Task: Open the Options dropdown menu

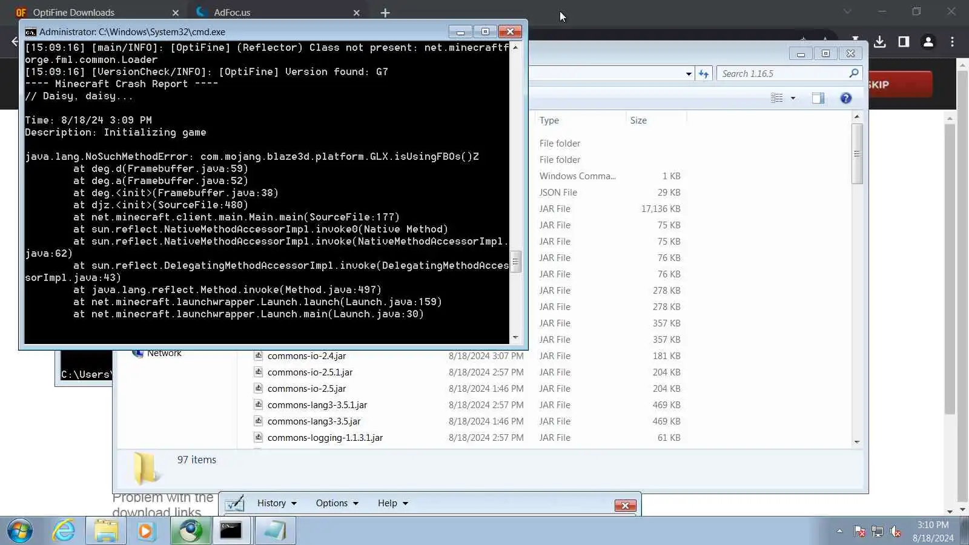Action: (337, 503)
